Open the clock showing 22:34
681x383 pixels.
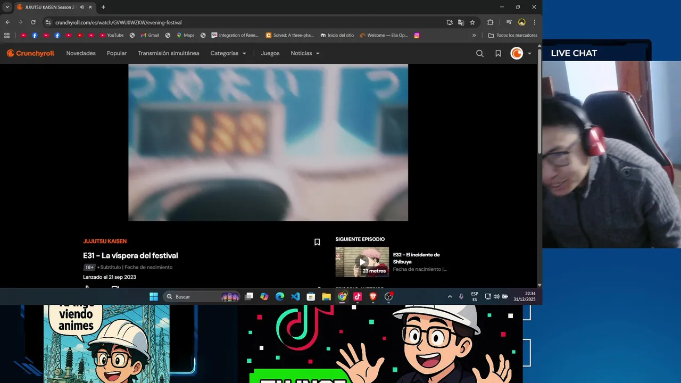[x=525, y=296]
